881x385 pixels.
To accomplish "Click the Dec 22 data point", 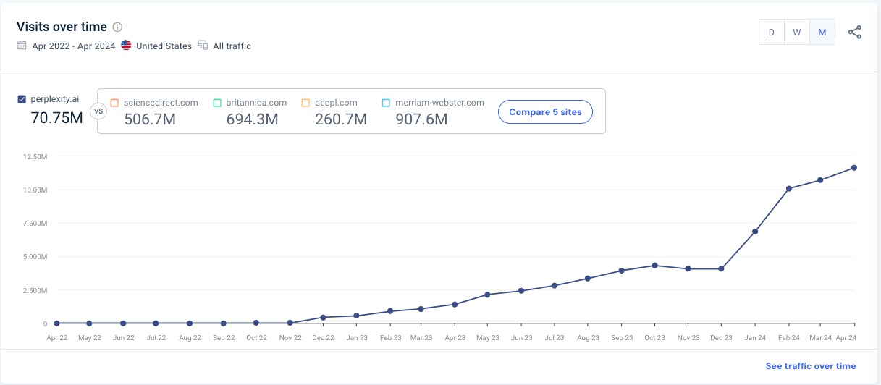I will (x=323, y=317).
